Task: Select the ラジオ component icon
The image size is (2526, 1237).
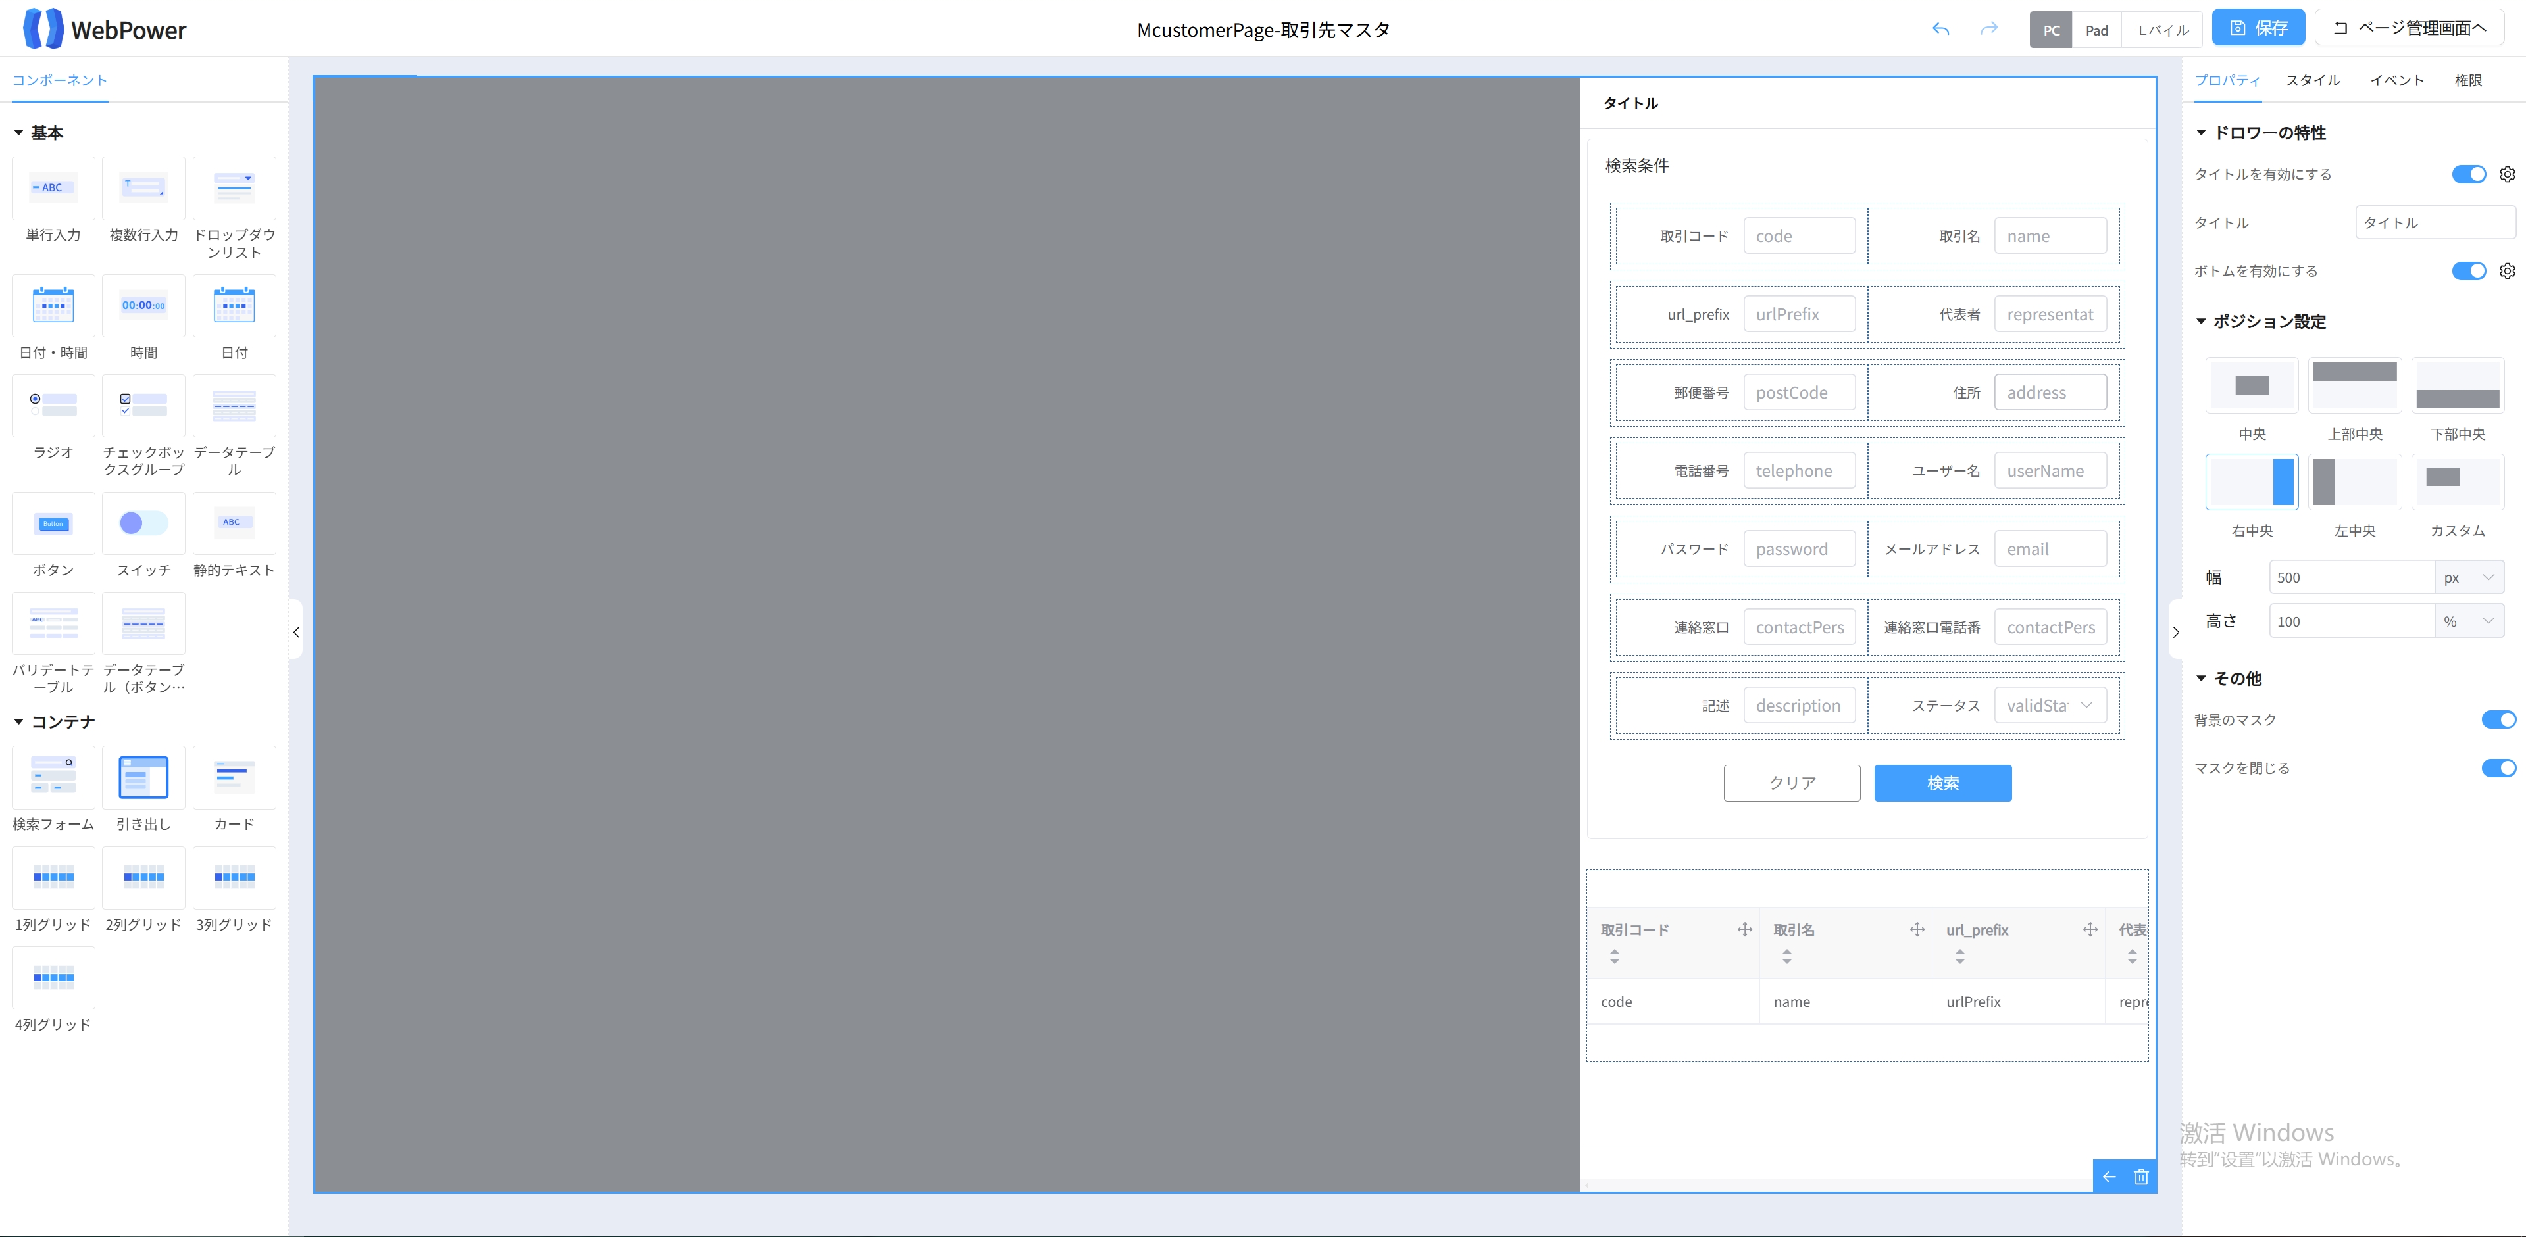Action: (53, 405)
